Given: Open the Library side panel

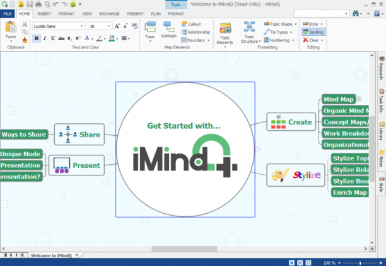Looking at the screenshot, I should pos(381,131).
